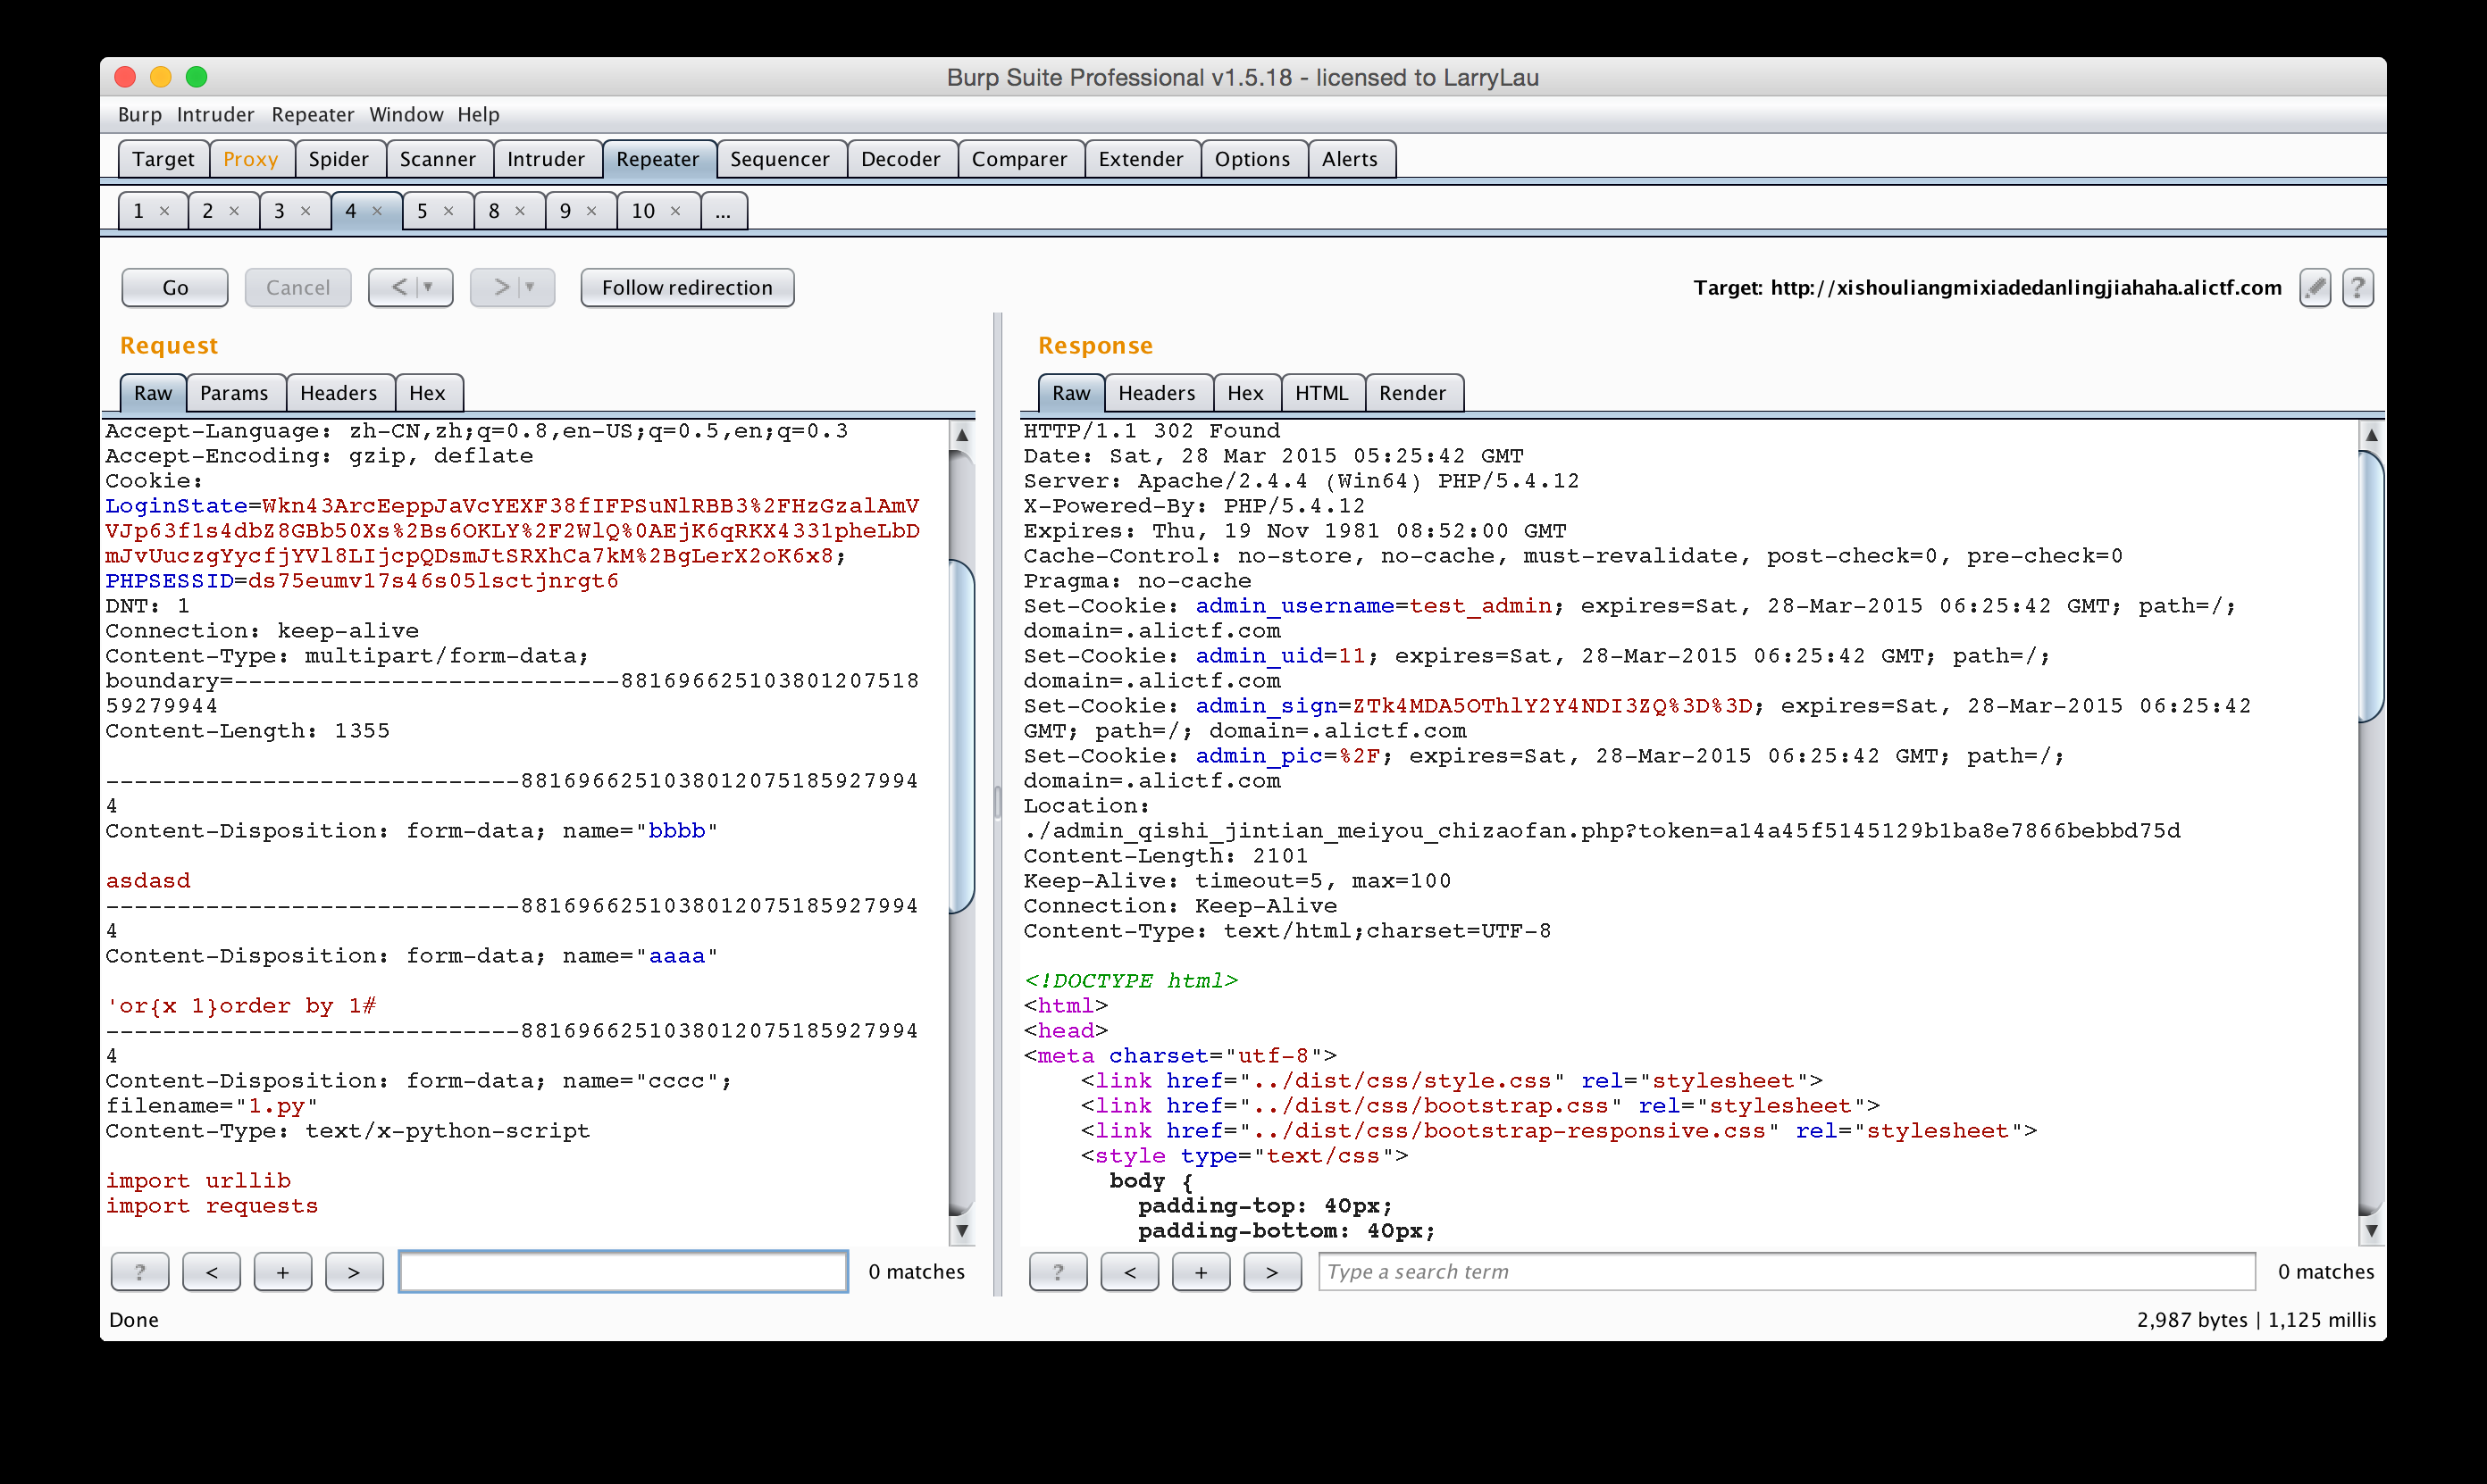Select response HTML view tab

pyautogui.click(x=1322, y=393)
